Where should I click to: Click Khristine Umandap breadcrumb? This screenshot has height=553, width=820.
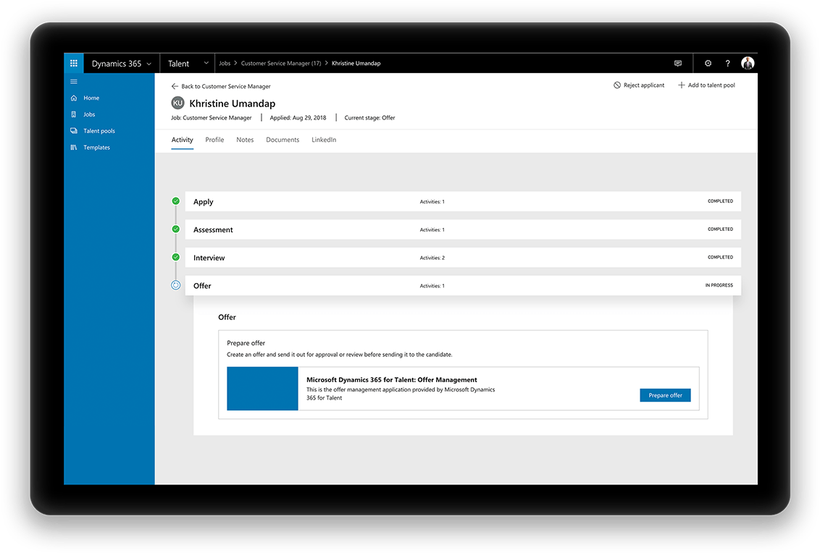point(356,63)
